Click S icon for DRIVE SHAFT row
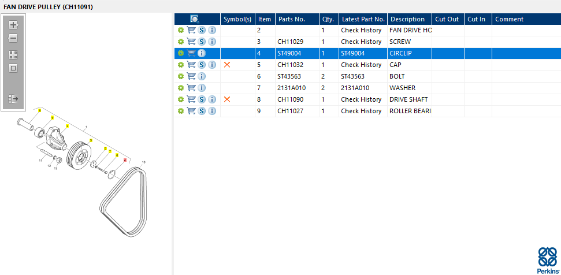 tap(202, 99)
